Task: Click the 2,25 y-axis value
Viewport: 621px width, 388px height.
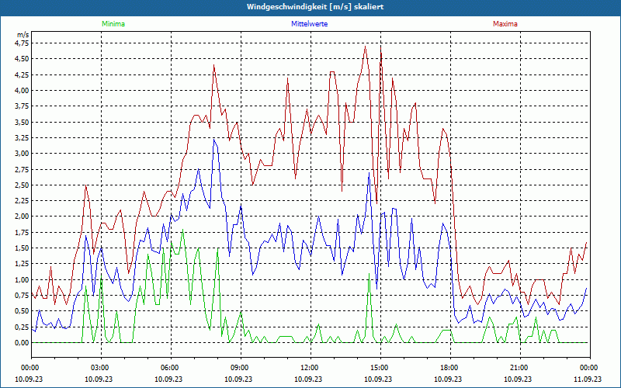Action: click(22, 201)
